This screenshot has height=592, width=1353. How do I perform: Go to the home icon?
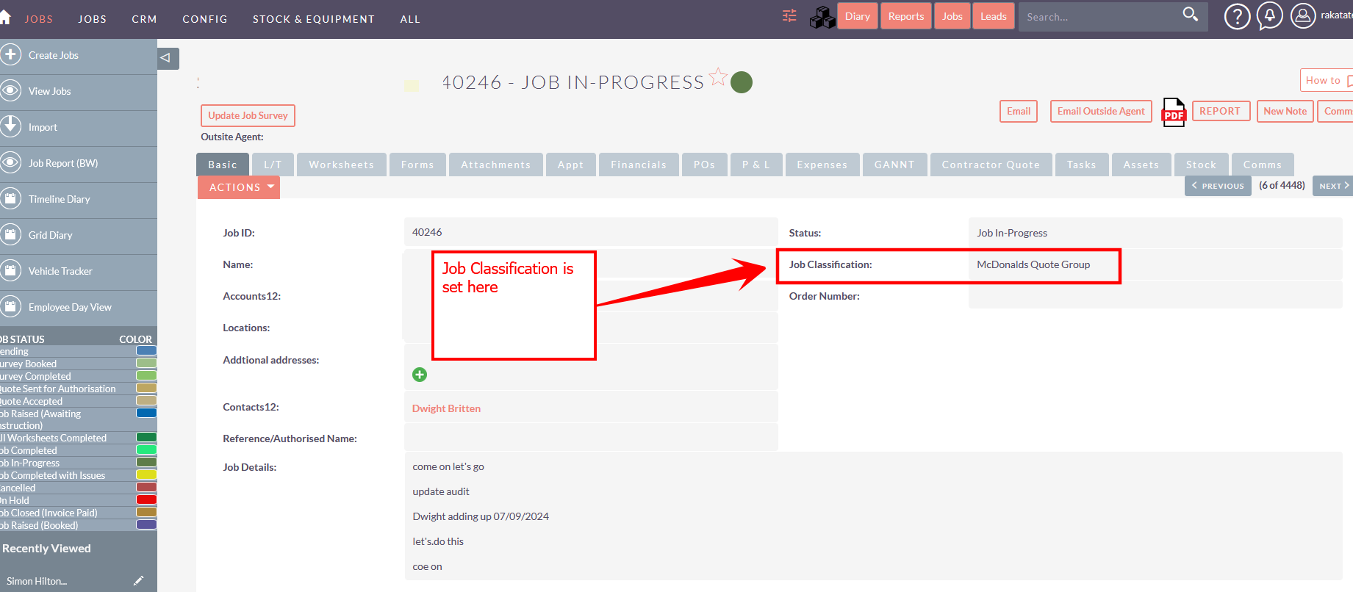(4, 17)
